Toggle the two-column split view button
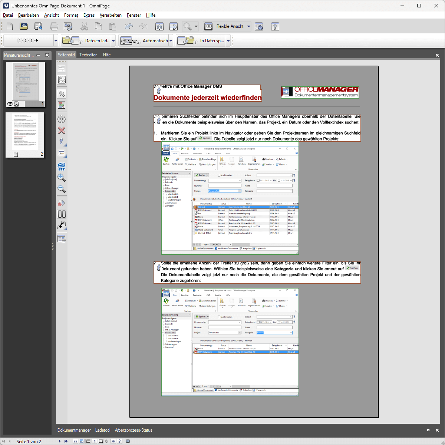This screenshot has height=445, width=445. point(62,214)
